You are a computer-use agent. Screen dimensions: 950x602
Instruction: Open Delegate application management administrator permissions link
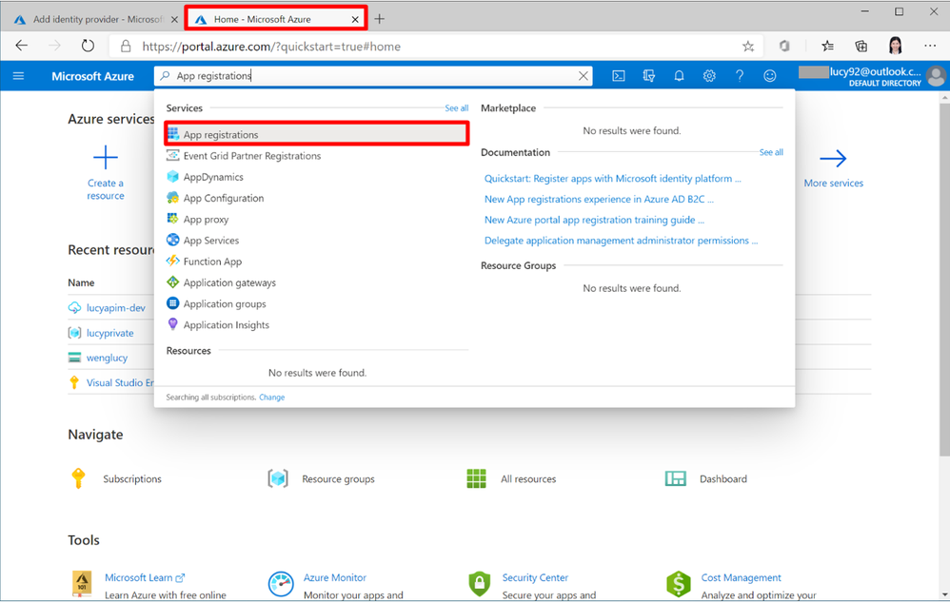coord(621,241)
